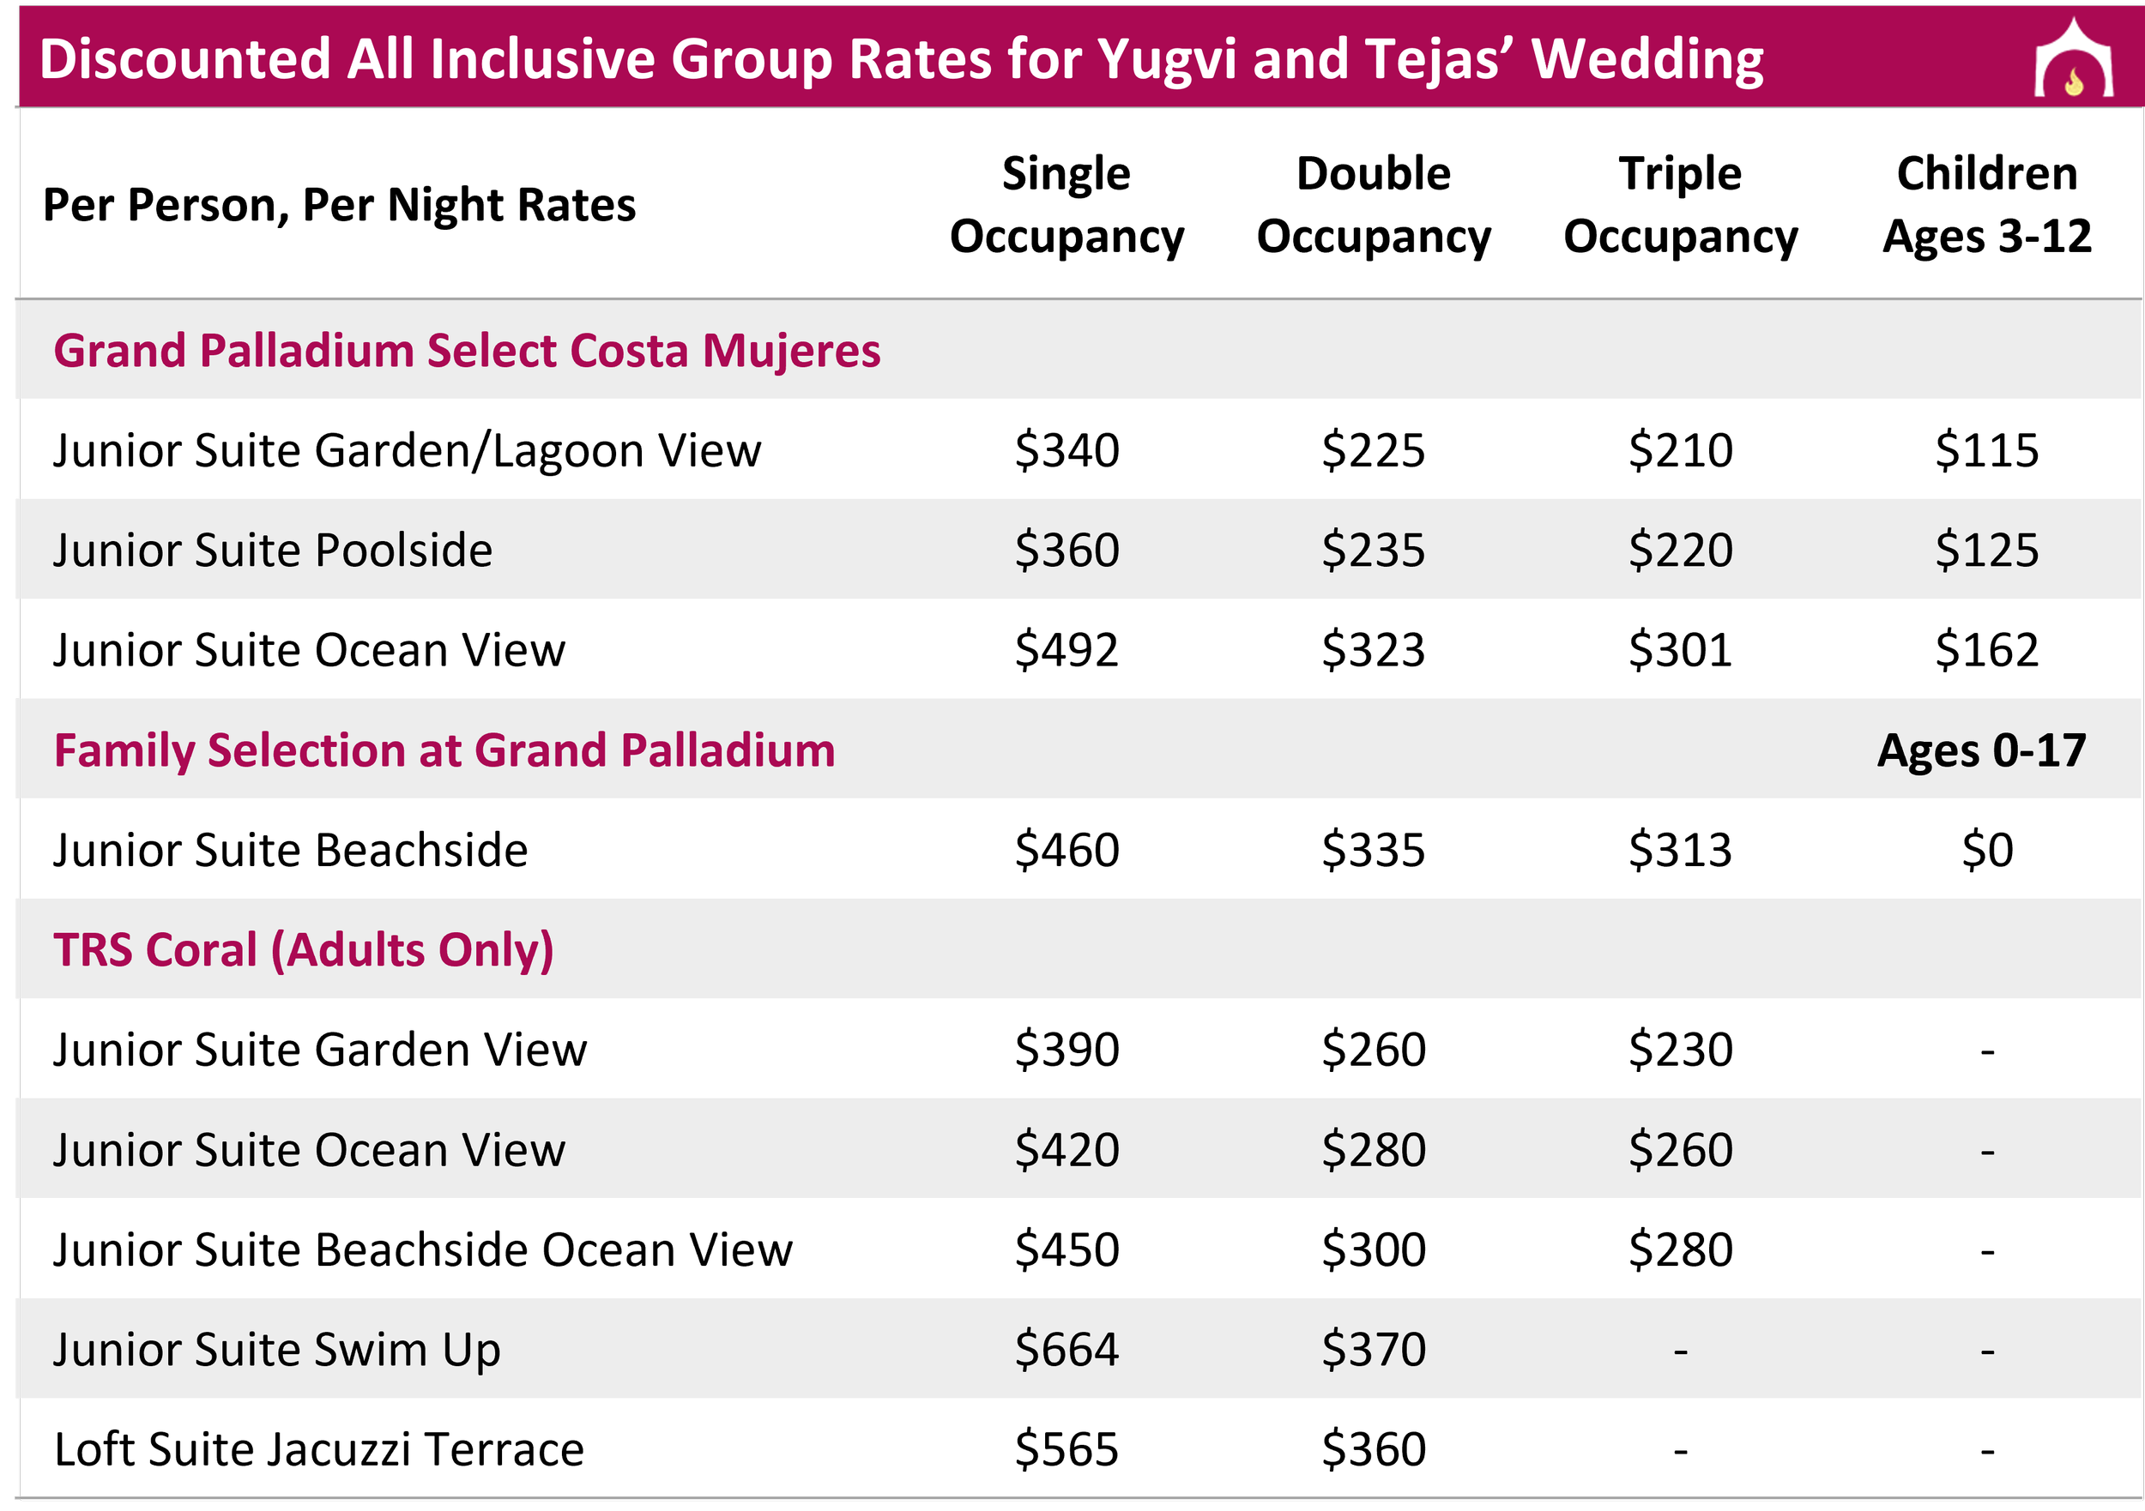
Task: Select Junior Suite Garden/Lagoon View row label
Action: coord(407,451)
